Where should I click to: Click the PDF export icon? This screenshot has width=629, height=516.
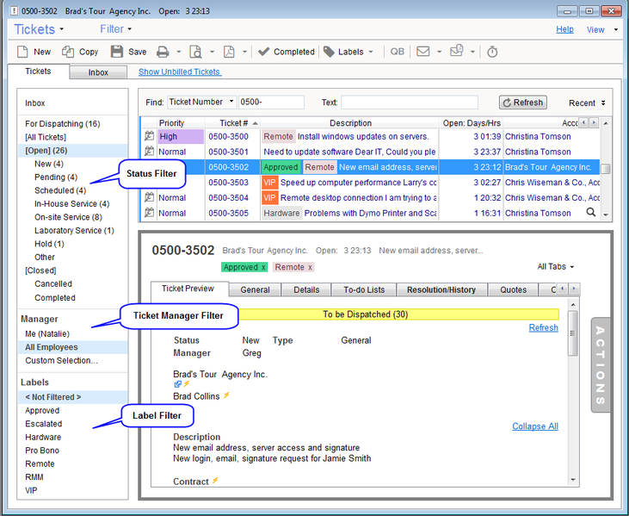click(229, 52)
